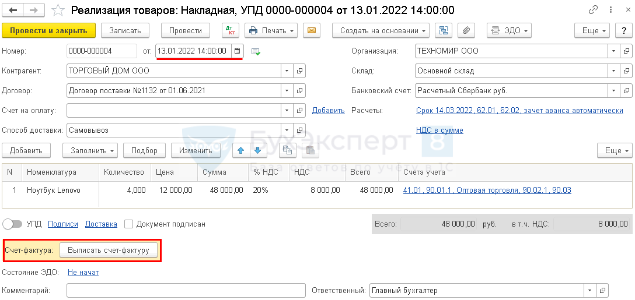
Task: Open attached files paperclip icon
Action: (466, 31)
